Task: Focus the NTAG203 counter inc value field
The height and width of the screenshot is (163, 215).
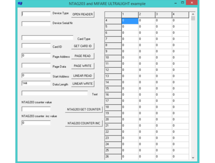Action: click(x=36, y=123)
